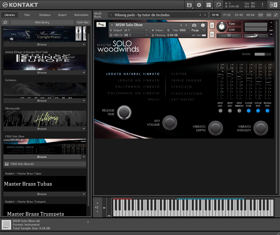Toggle the STAGE POS mic button
The image size is (280, 235).
[258, 111]
